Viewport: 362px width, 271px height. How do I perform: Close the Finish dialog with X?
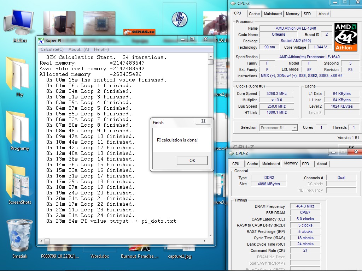click(203, 121)
